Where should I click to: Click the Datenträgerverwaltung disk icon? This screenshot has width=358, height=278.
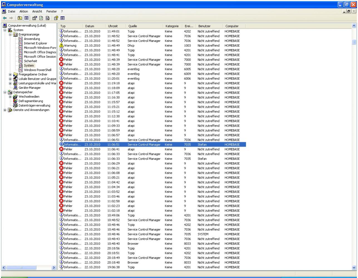click(16, 106)
